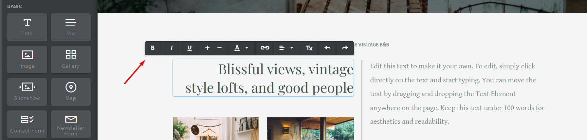The width and height of the screenshot is (587, 140).
Task: Open the text color picker
Action: click(x=237, y=48)
